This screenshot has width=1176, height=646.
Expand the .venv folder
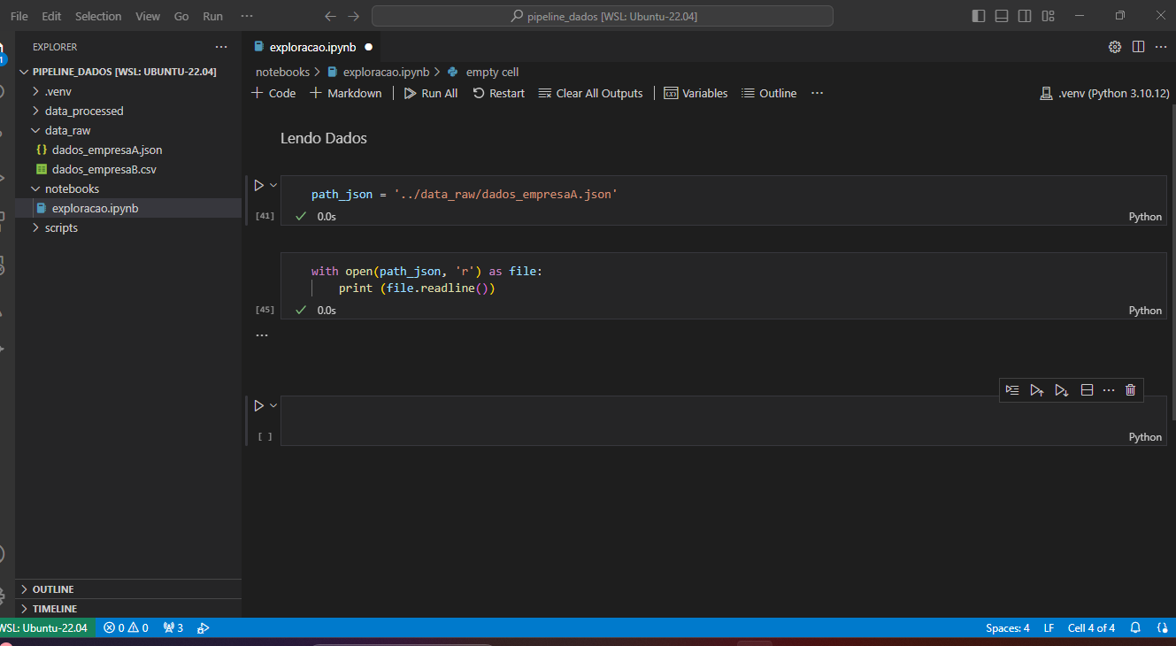pyautogui.click(x=128, y=91)
